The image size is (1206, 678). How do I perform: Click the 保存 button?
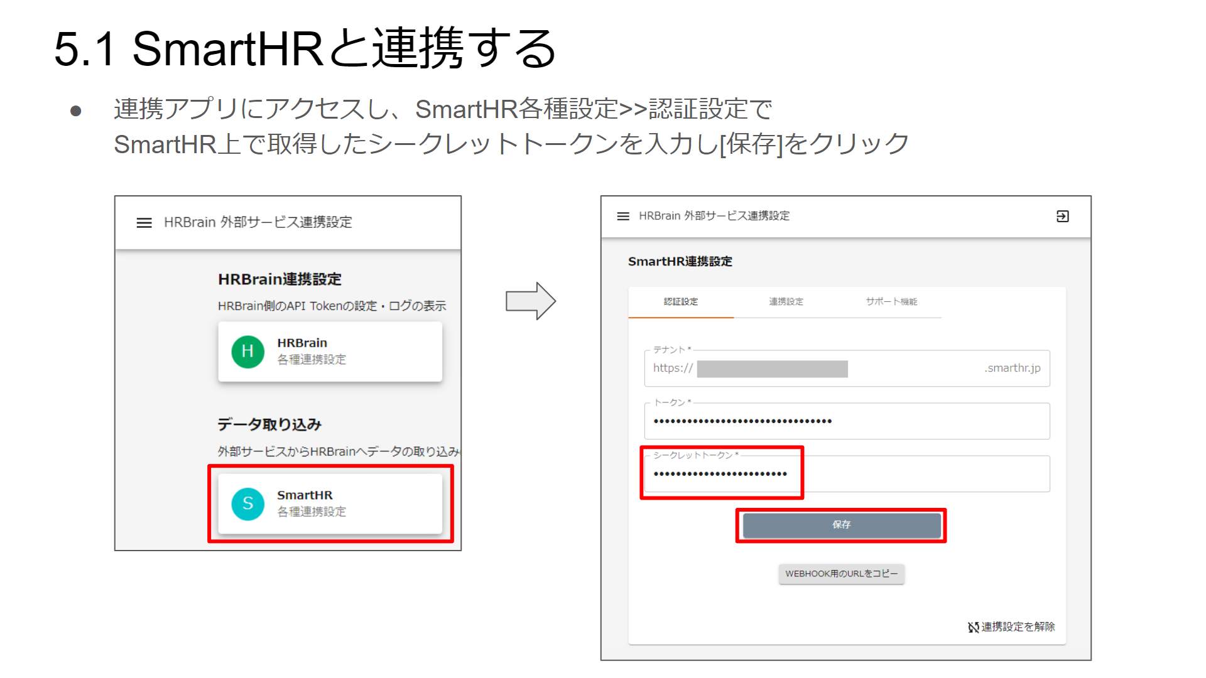(x=842, y=525)
